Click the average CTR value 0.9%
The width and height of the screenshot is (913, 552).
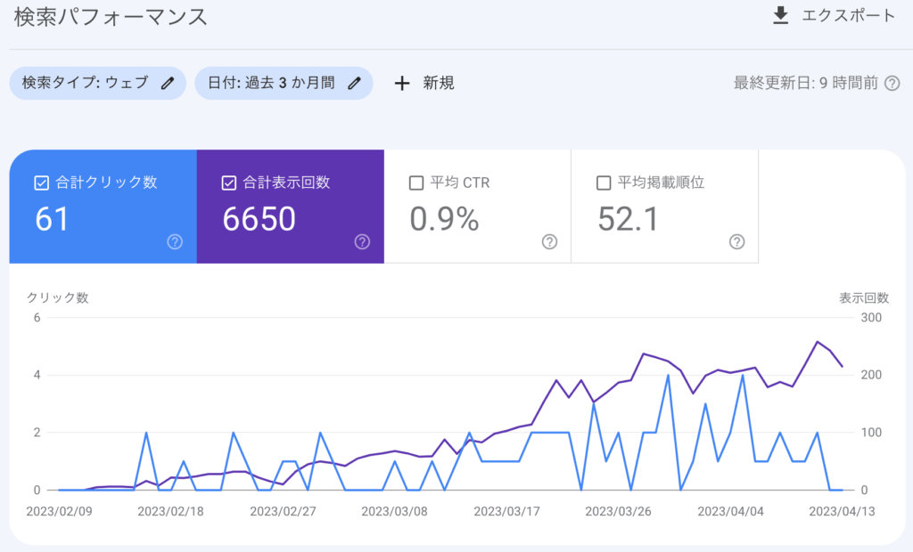[444, 219]
